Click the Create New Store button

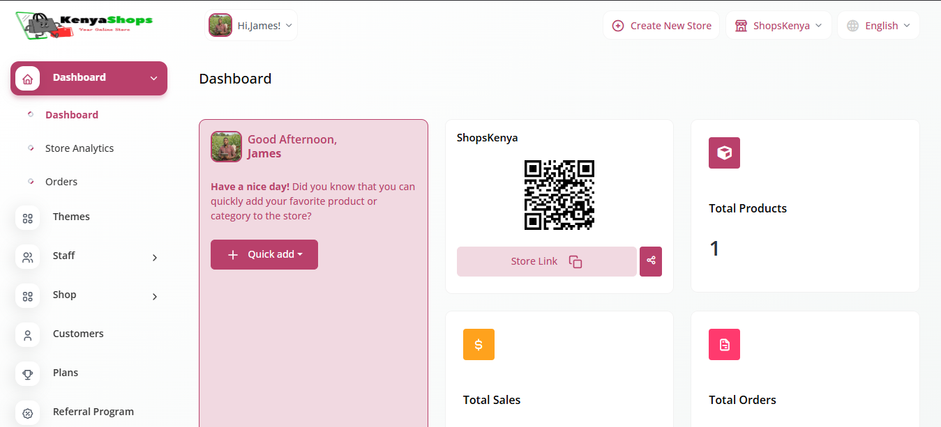[661, 26]
